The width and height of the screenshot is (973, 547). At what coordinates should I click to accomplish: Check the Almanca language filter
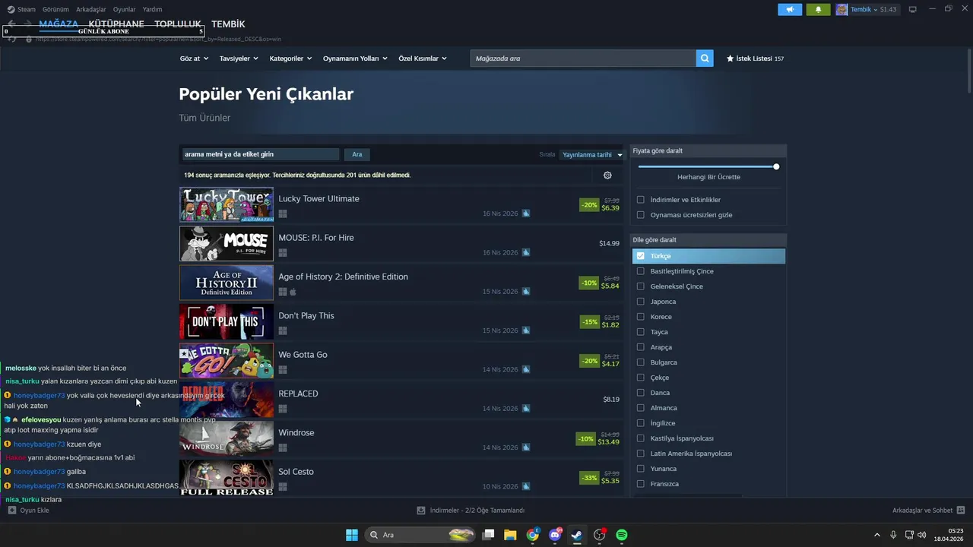pos(640,408)
